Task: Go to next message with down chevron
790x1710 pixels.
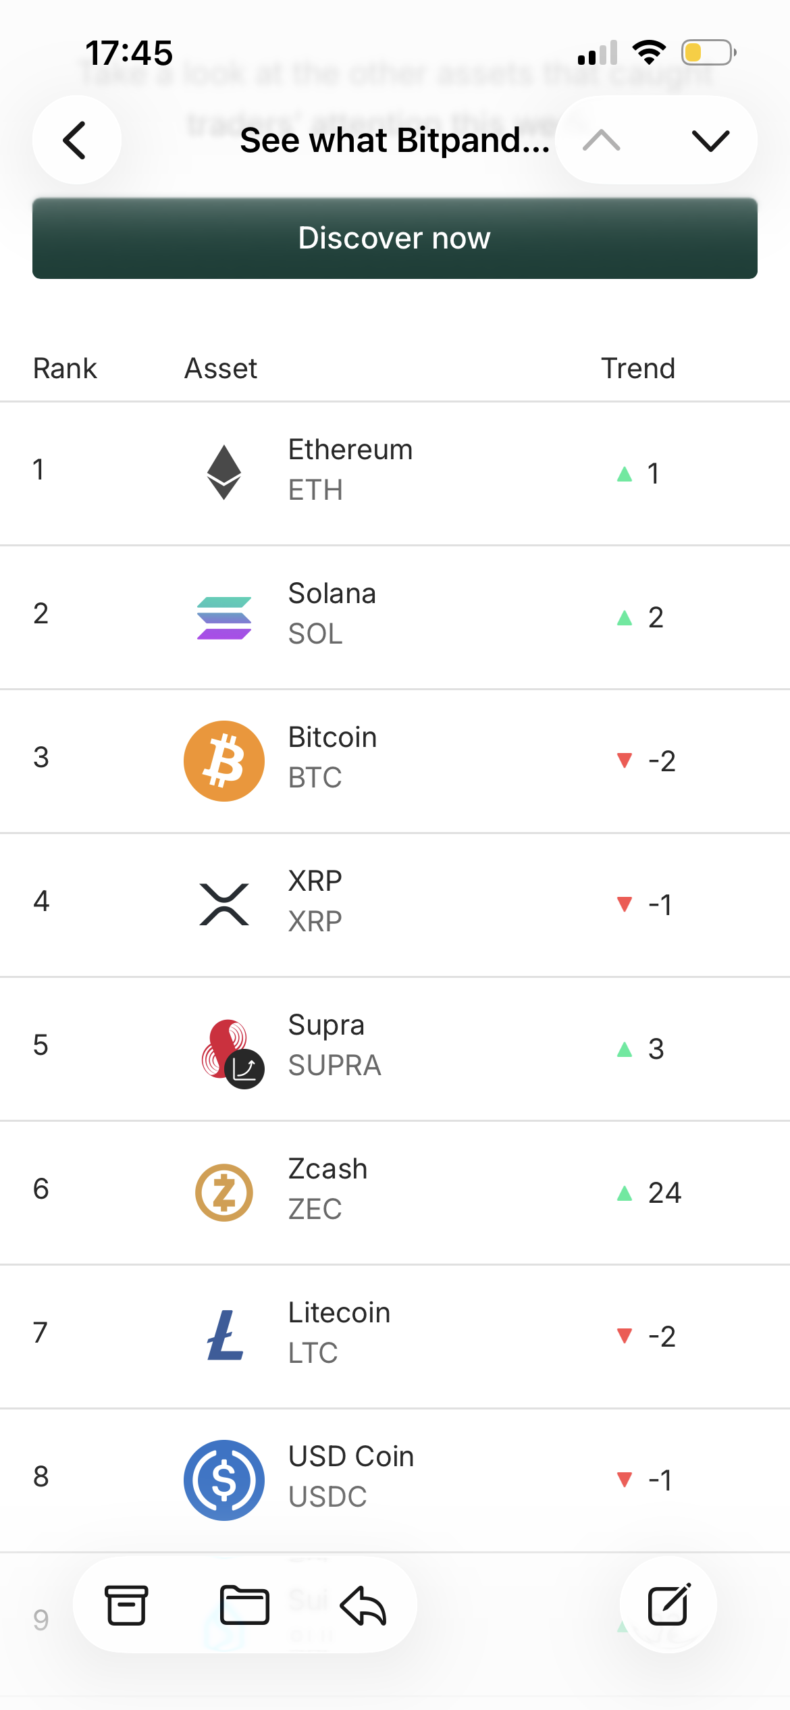Action: (x=710, y=140)
